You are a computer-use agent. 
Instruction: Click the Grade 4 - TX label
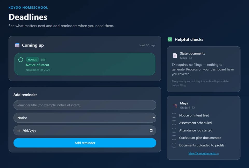point(188,108)
